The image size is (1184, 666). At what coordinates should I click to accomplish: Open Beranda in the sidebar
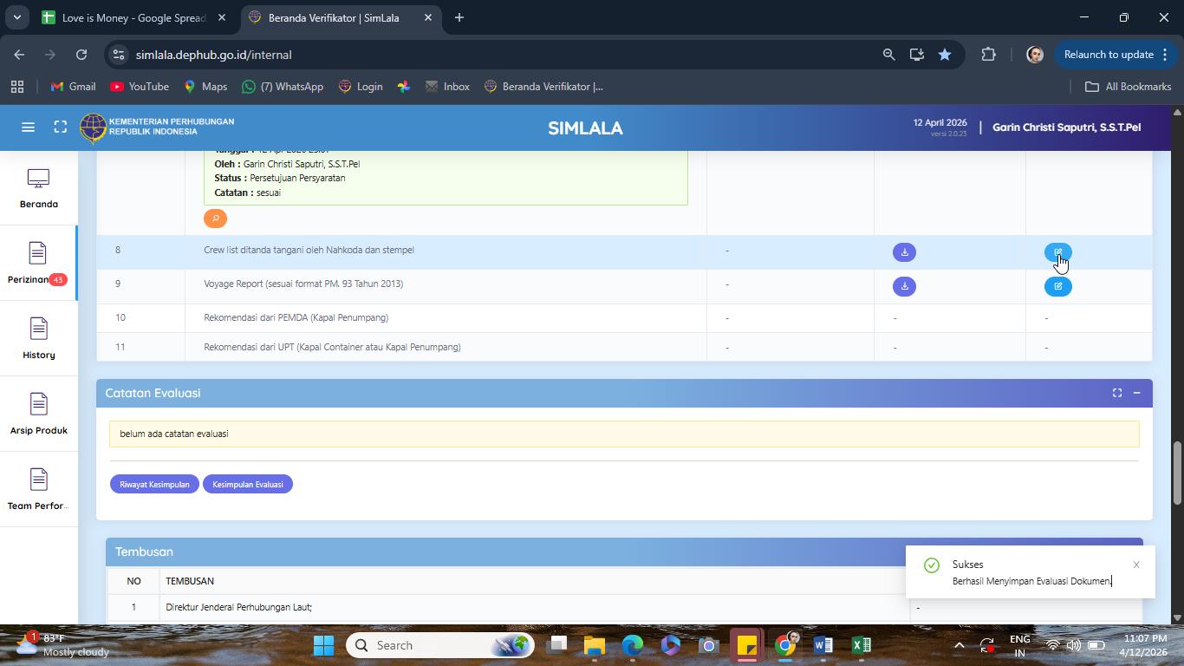coord(38,188)
